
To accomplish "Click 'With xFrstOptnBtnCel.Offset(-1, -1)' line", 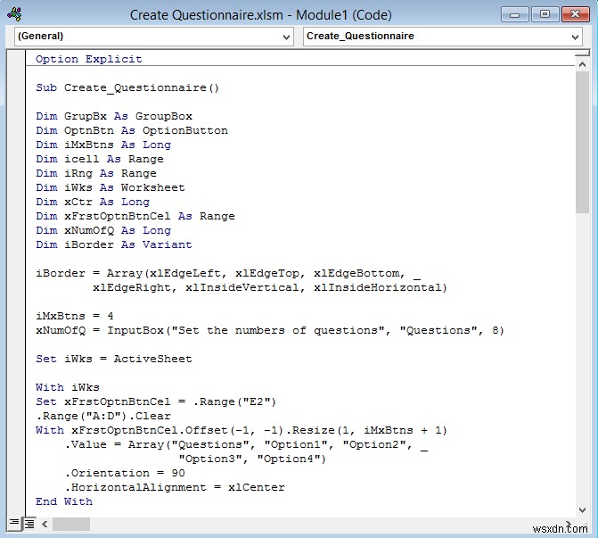I will click(x=242, y=430).
